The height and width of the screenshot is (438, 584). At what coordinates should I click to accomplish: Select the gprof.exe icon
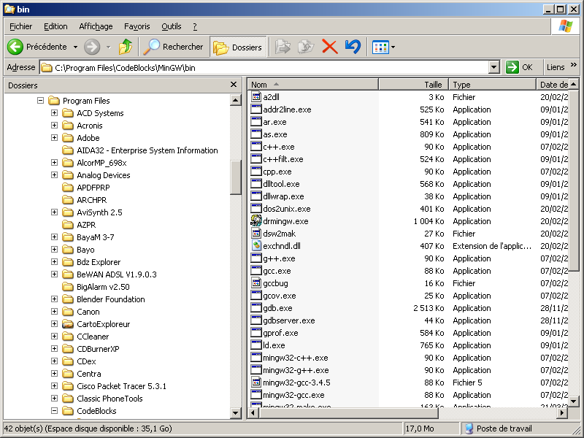click(256, 333)
